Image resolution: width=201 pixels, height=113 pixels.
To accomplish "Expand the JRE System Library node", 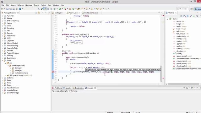I will point(5,75).
